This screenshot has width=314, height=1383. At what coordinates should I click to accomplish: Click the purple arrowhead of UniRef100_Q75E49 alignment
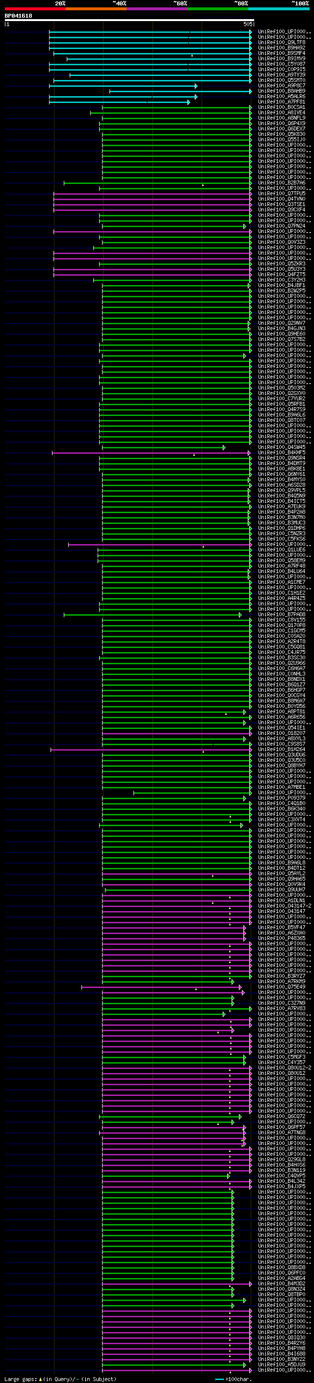click(240, 987)
